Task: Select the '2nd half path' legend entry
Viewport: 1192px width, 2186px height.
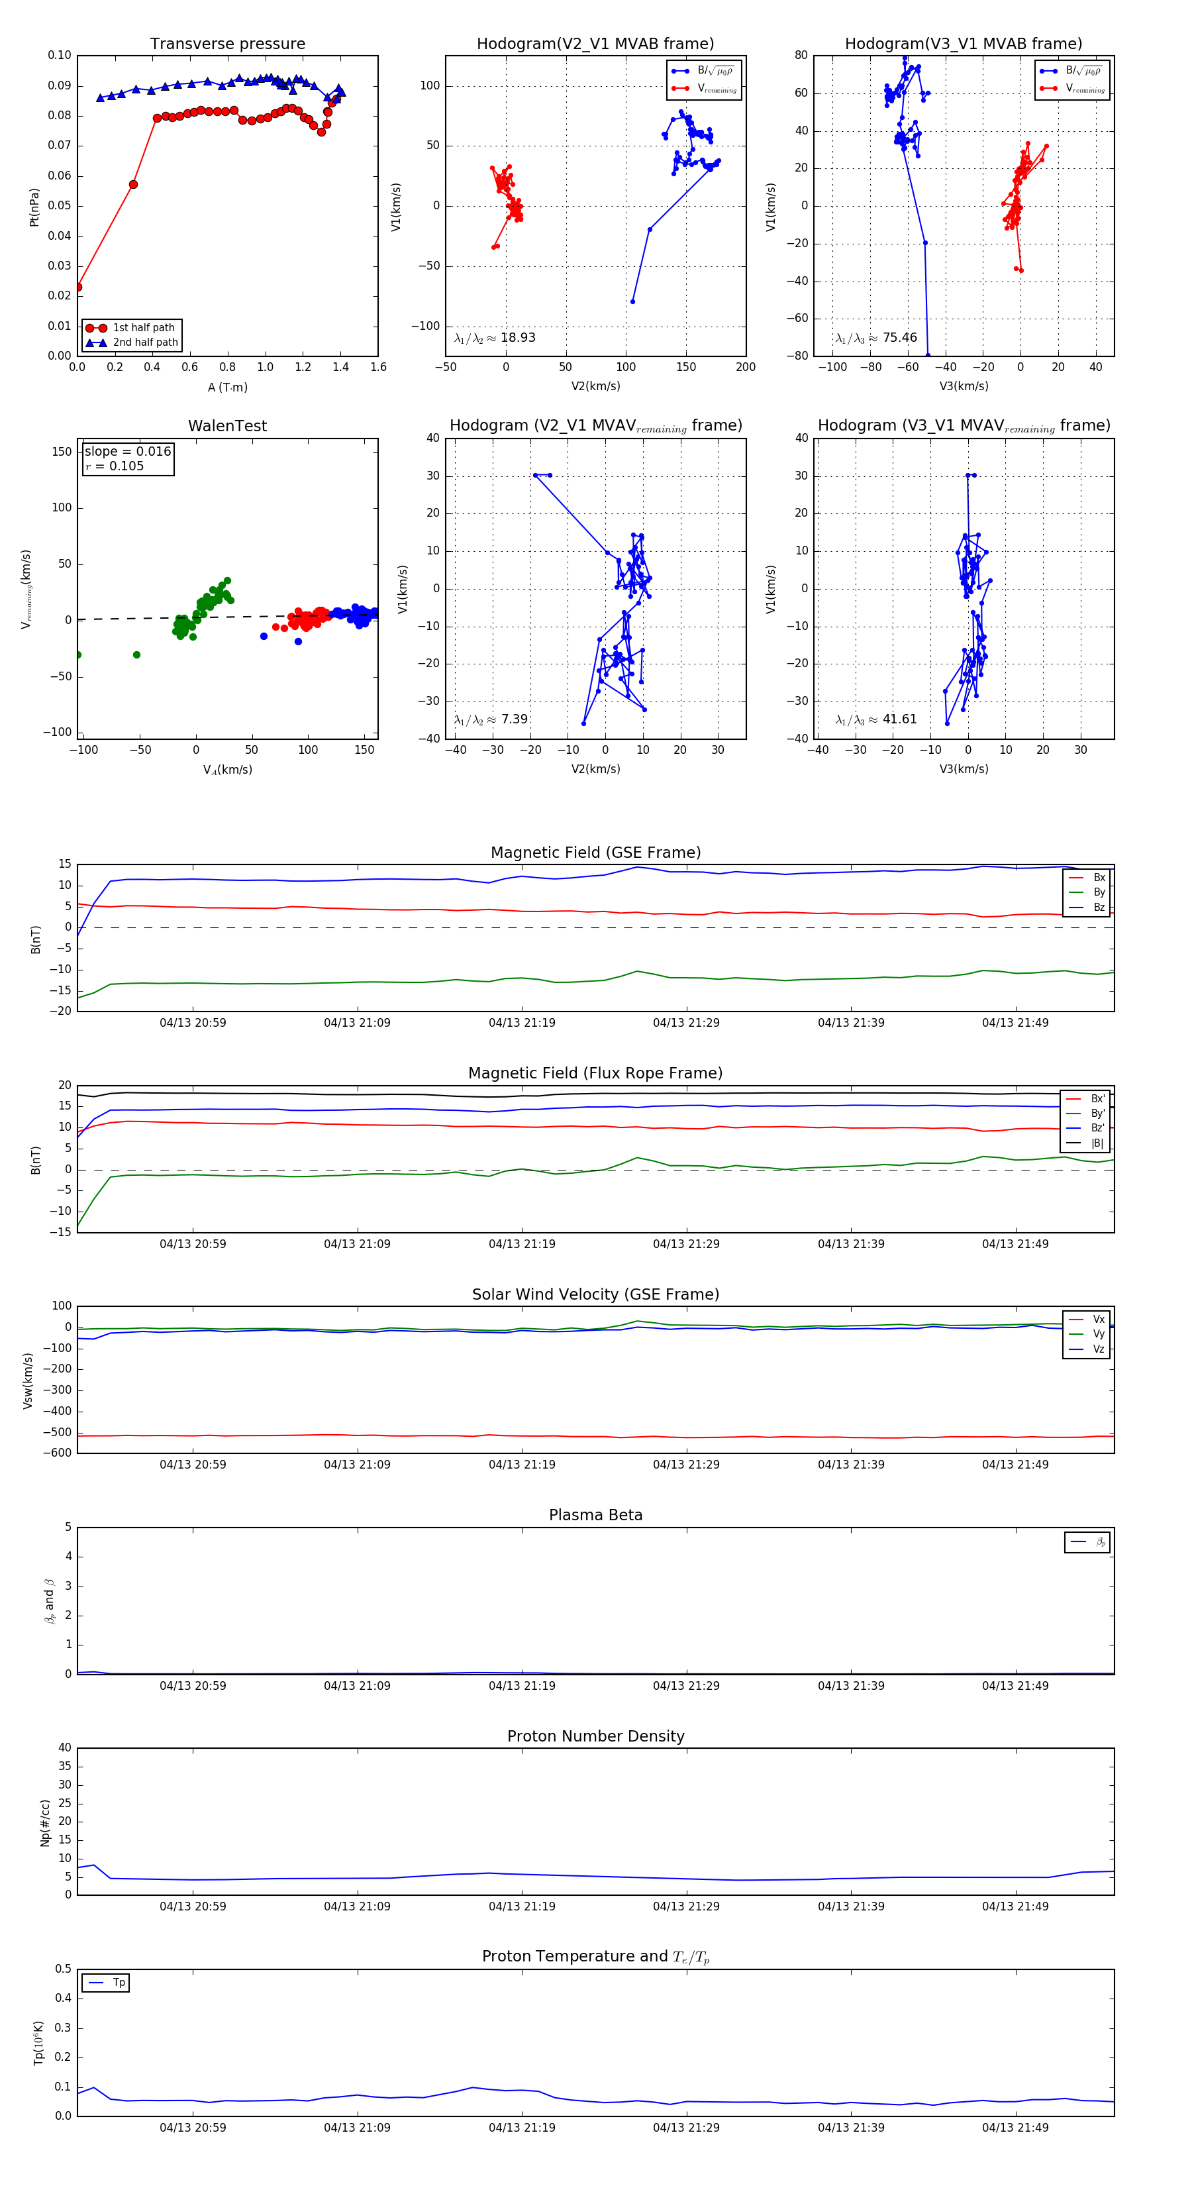Action: 132,343
